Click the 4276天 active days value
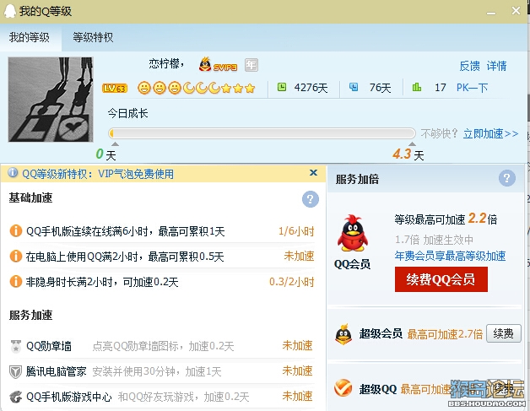530x411 pixels. [311, 88]
